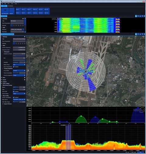Open the Display Mode dropdown
Image resolution: width=146 pixels, height=154 pixels.
(x=19, y=65)
